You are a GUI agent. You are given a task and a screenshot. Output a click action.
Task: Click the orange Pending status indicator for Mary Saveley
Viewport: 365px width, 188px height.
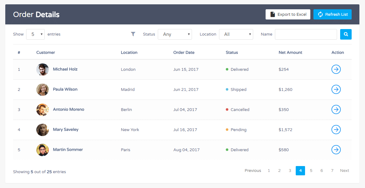point(227,130)
